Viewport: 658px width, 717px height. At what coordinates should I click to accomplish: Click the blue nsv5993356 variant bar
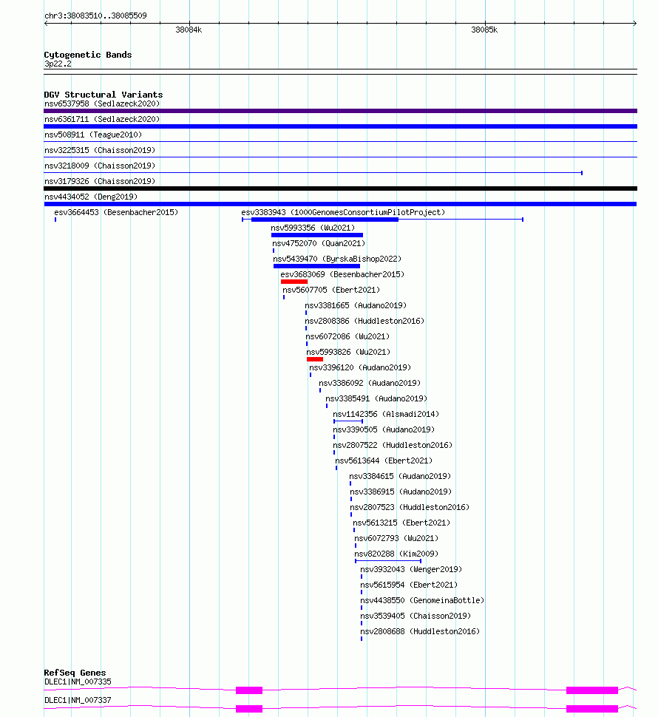(317, 236)
